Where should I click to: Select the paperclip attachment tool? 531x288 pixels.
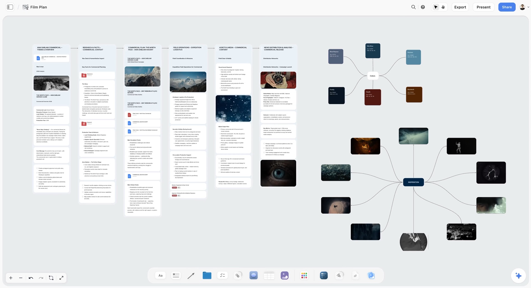pyautogui.click(x=355, y=275)
